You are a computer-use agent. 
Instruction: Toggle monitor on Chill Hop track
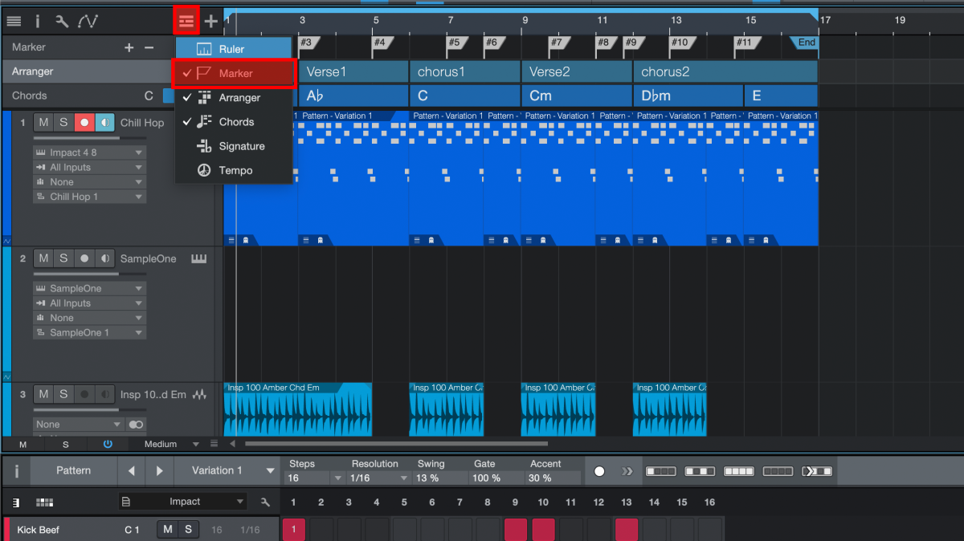click(105, 123)
